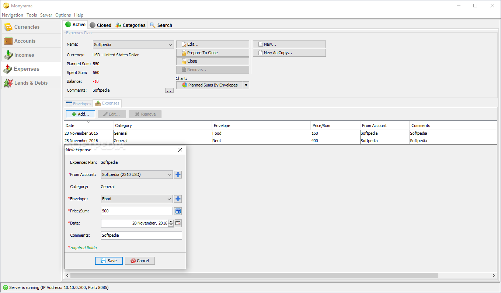This screenshot has height=293, width=501.
Task: Click the plus icon next to Envelope
Action: [x=178, y=199]
